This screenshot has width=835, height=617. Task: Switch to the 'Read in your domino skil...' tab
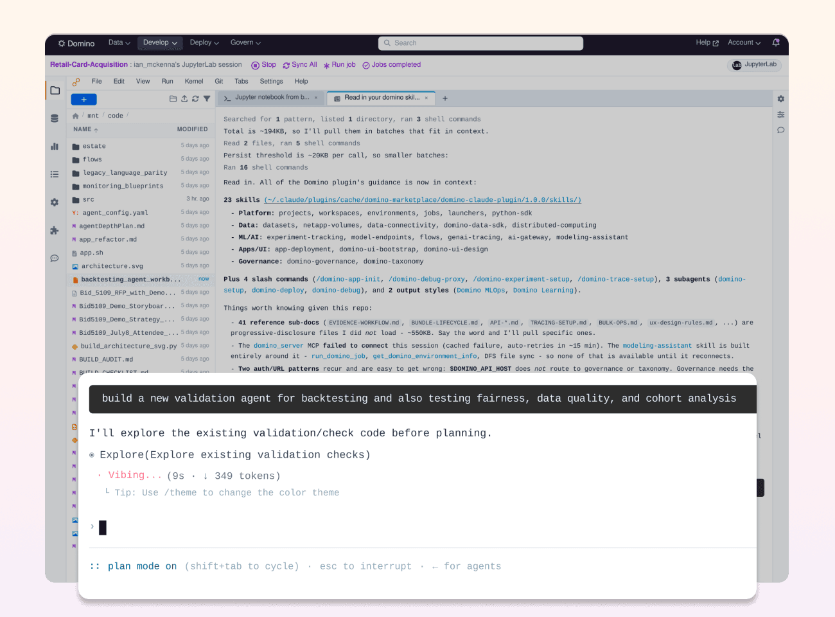click(x=382, y=98)
